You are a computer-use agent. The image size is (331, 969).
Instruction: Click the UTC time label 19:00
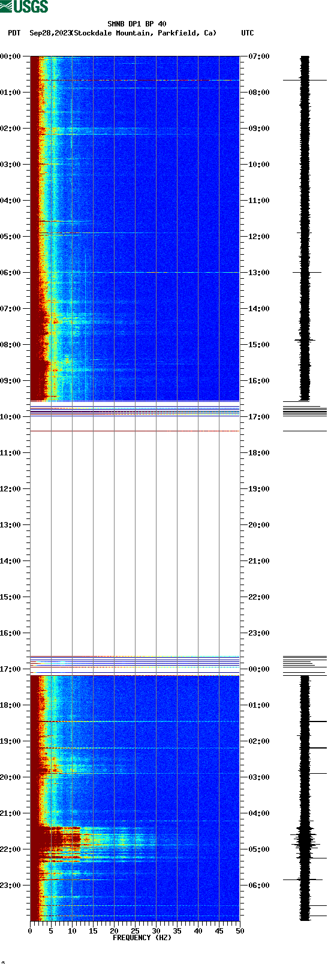click(258, 489)
